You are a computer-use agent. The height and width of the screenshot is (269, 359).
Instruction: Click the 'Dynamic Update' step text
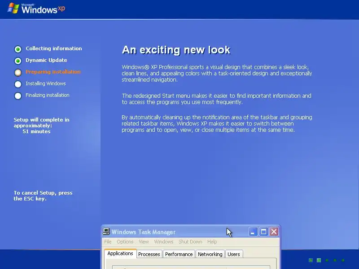coord(46,60)
